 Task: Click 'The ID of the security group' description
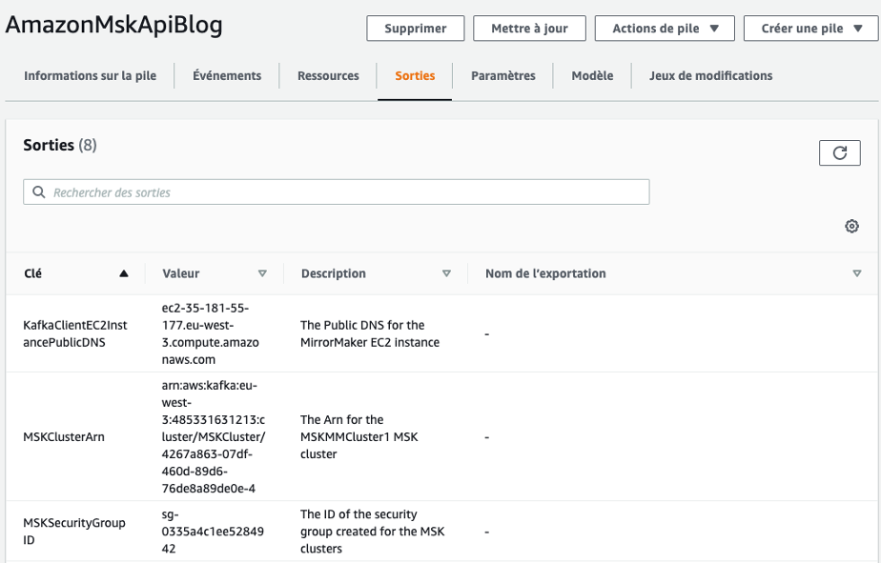pos(372,531)
